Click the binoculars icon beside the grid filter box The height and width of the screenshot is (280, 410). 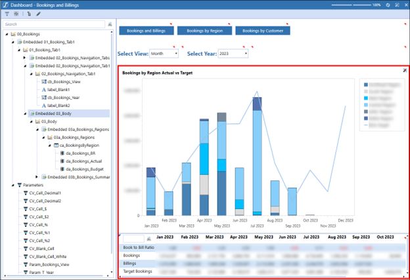pos(148,239)
